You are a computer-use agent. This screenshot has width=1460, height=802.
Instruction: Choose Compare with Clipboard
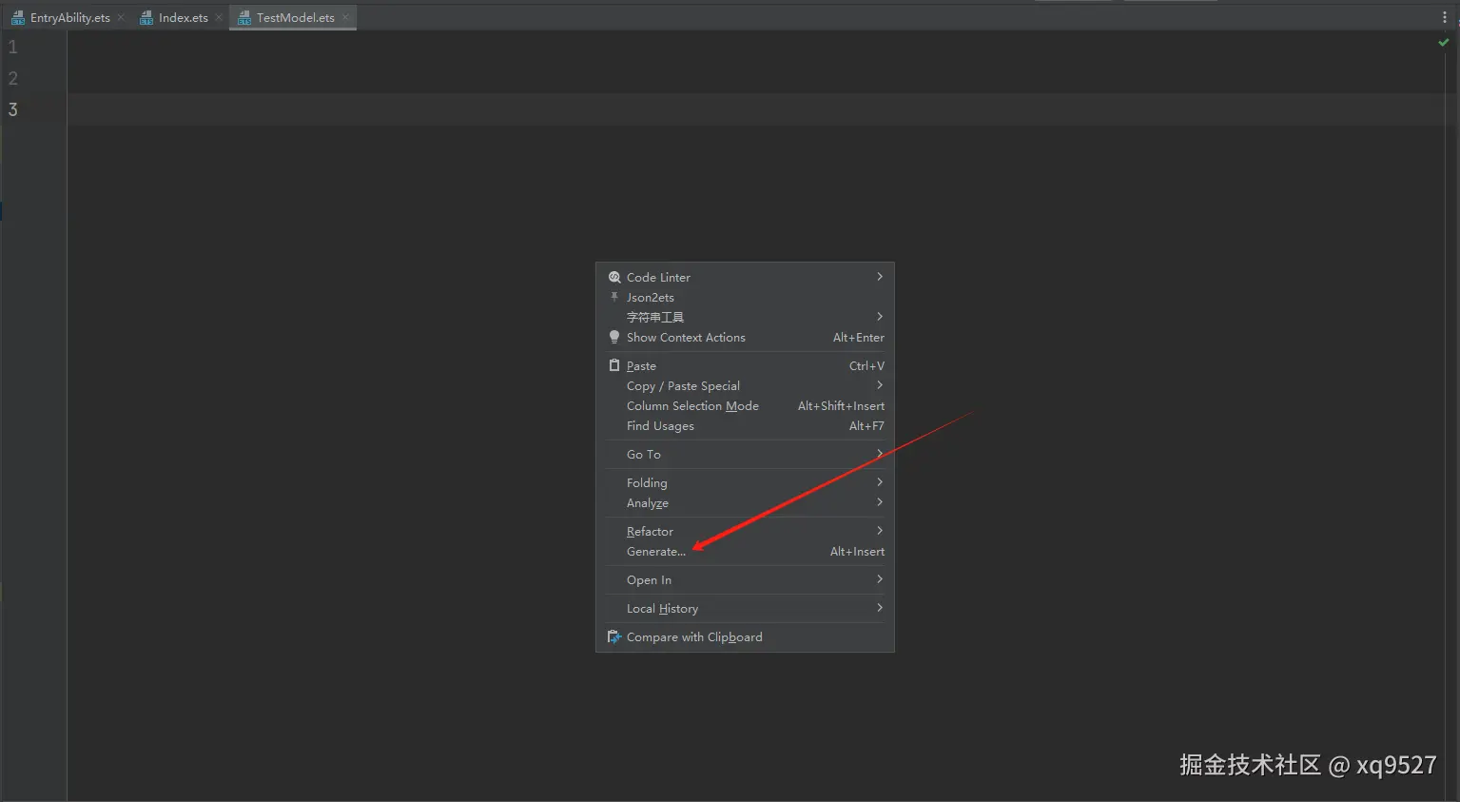tap(745, 636)
